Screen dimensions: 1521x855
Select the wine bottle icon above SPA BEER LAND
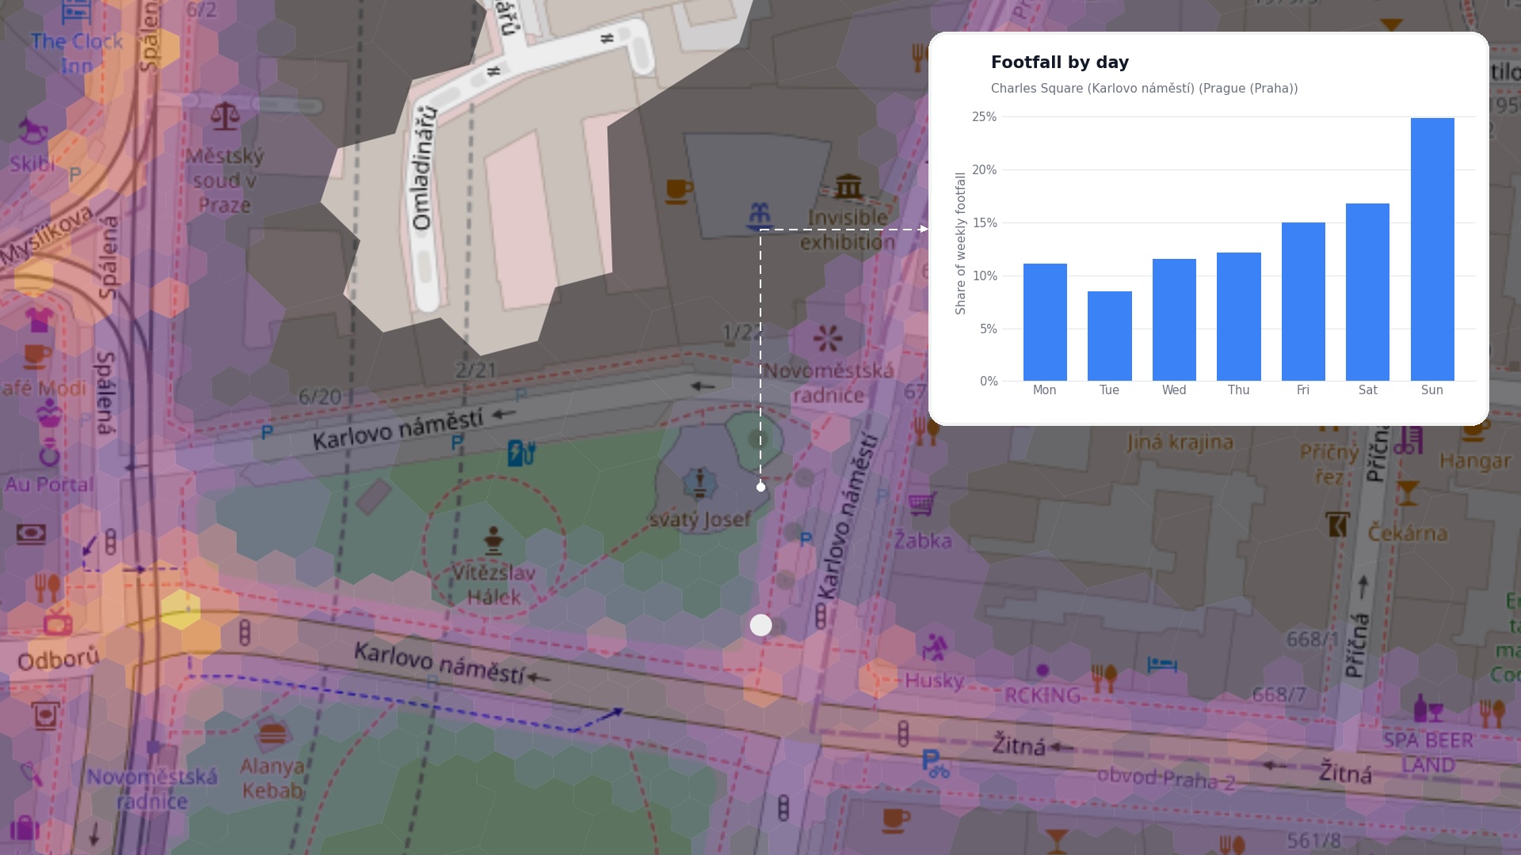(1428, 709)
